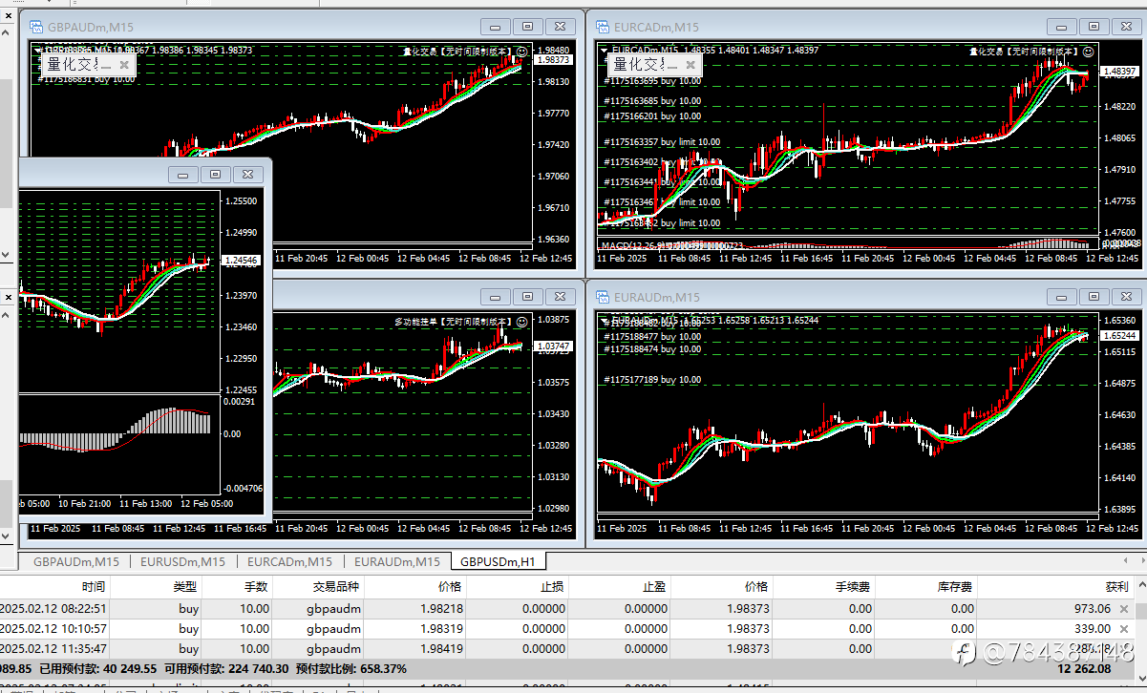Minimize the EURCADm,M15 chart window
Image resolution: width=1147 pixels, height=693 pixels.
click(1060, 27)
